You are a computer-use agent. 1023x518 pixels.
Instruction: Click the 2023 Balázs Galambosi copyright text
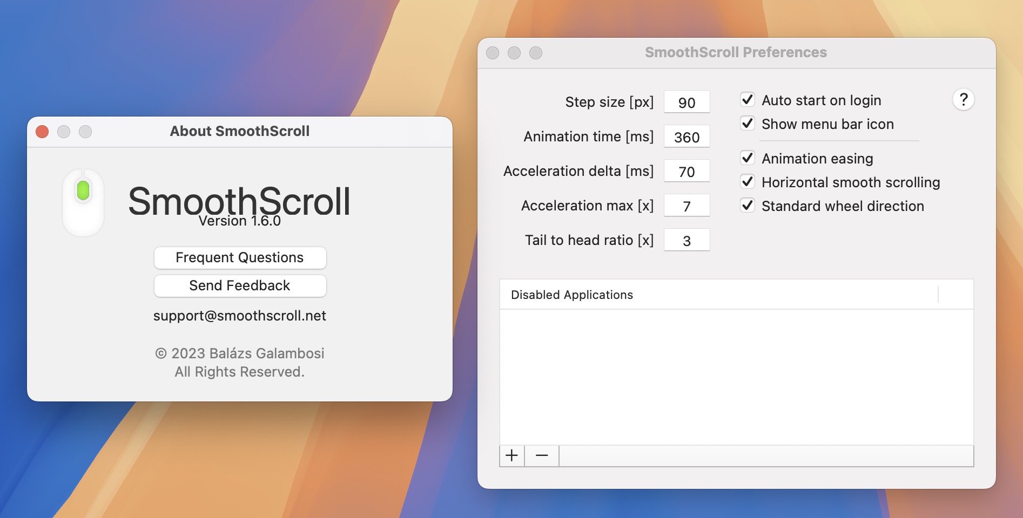[x=240, y=353]
